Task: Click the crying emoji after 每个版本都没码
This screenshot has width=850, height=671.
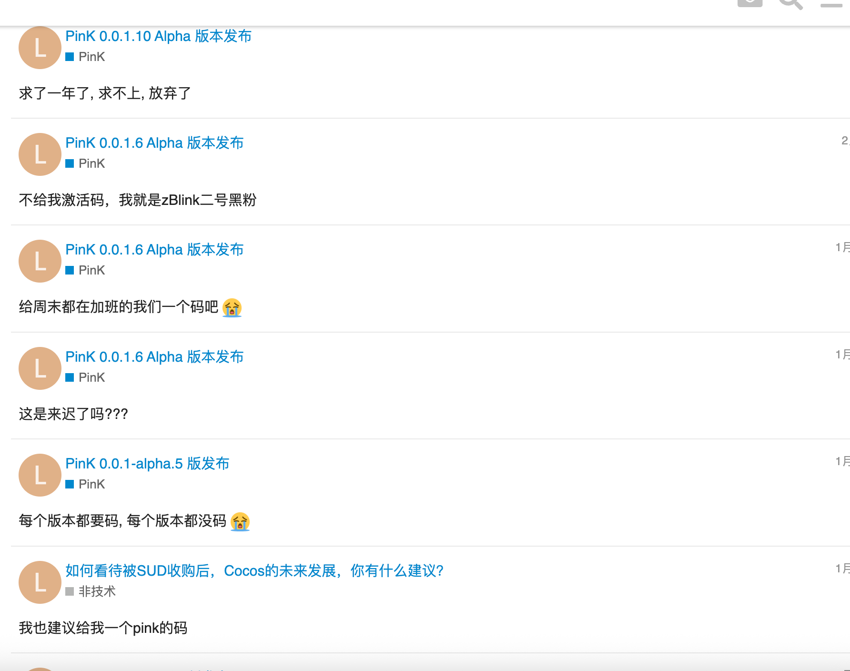Action: (240, 521)
